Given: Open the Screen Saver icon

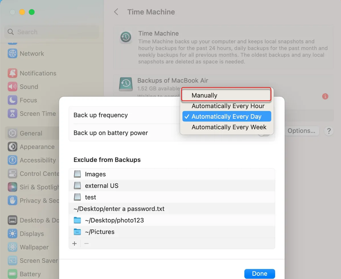Looking at the screenshot, I should pos(13,260).
